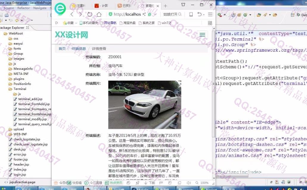Switch to mobile view icon

tap(191, 14)
